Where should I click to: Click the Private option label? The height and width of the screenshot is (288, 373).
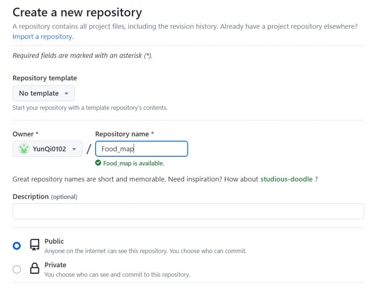55,265
